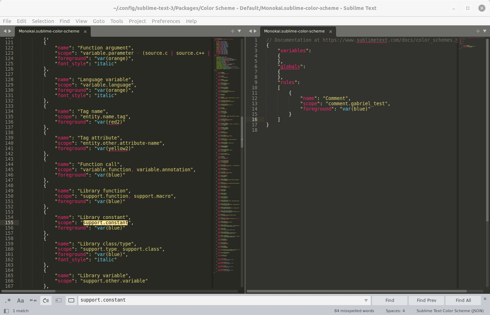Close the right pane Monokai tab
The height and width of the screenshot is (315, 490).
(x=330, y=31)
